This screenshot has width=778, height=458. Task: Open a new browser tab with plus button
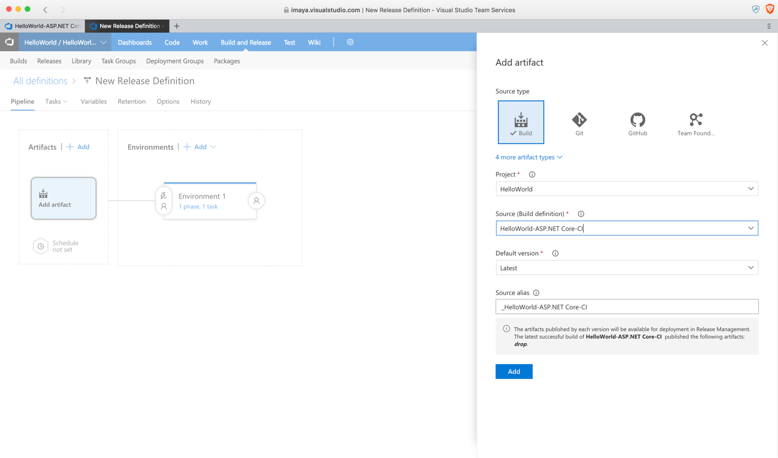(177, 26)
